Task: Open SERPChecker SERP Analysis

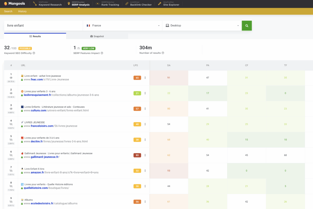Action: tap(79, 4)
